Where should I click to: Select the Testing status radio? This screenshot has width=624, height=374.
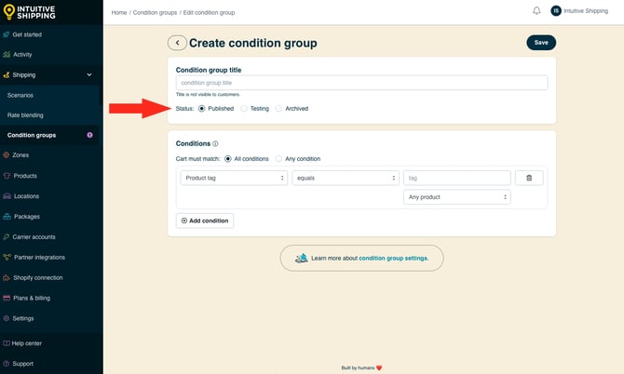click(244, 109)
